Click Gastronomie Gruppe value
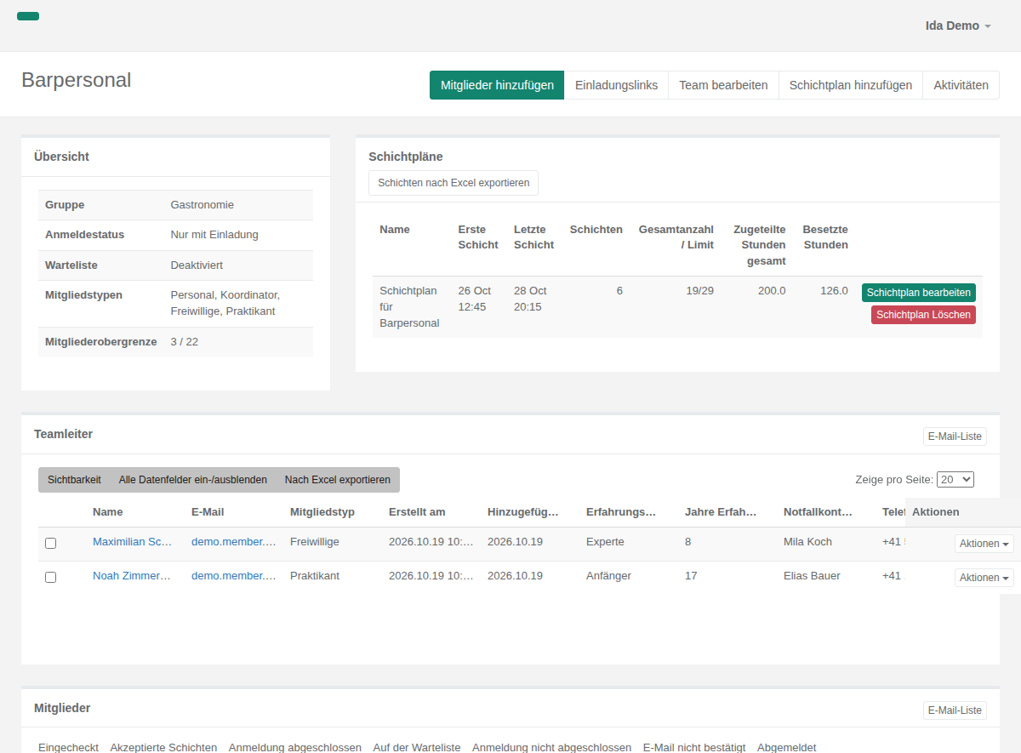The height and width of the screenshot is (753, 1021). (202, 205)
